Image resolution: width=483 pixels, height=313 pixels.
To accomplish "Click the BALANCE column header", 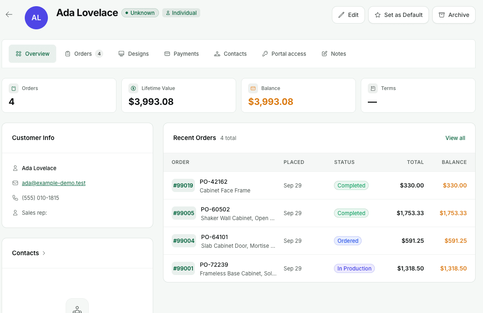I will (x=455, y=162).
